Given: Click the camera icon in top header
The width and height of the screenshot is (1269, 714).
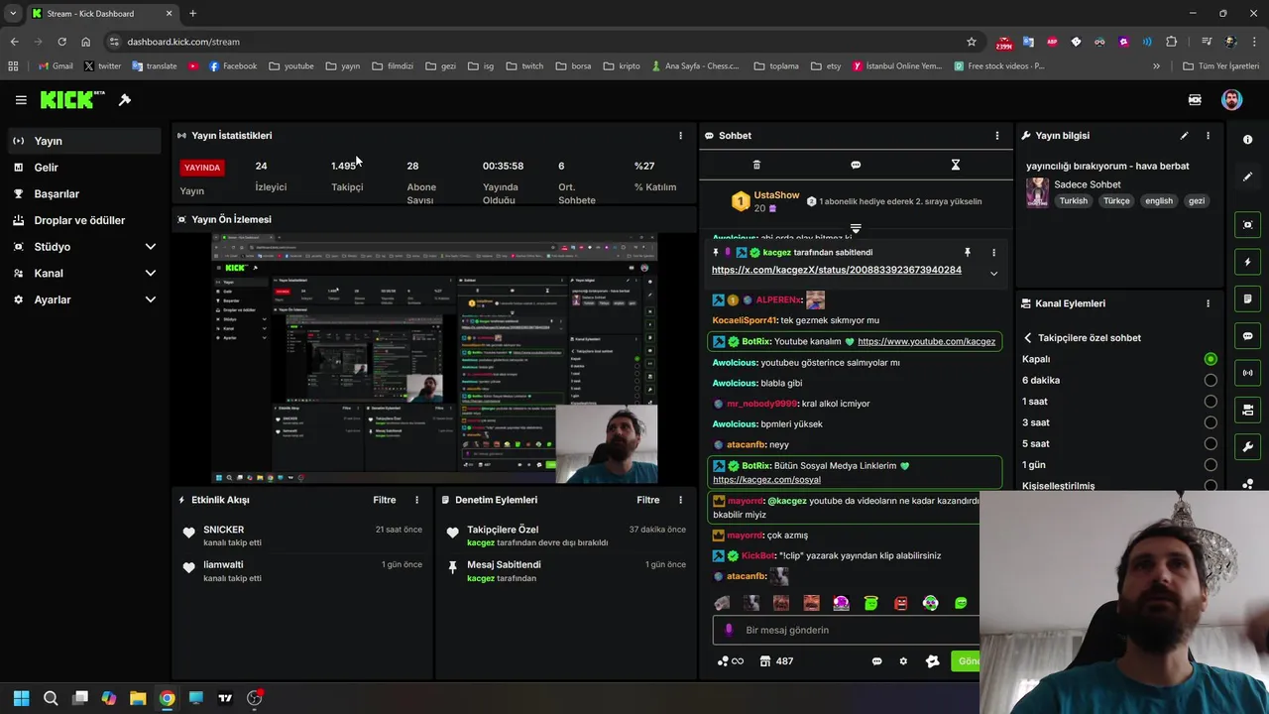Looking at the screenshot, I should click(x=1195, y=100).
